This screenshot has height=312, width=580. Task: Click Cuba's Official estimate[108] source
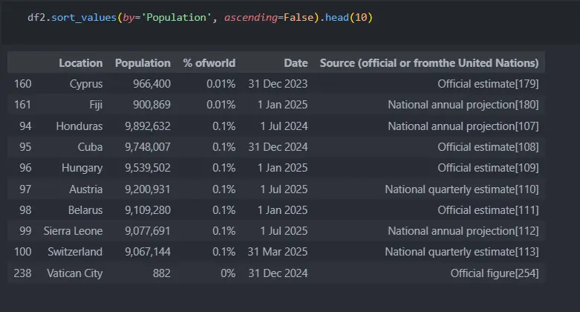(x=488, y=147)
